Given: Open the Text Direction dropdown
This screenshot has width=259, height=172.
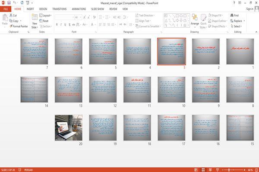Looking at the screenshot, I should coord(145,16).
